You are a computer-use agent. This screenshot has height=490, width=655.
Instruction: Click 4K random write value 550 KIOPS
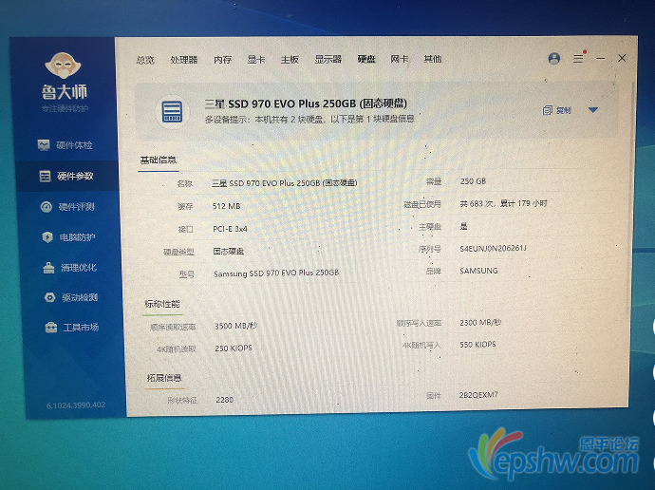coord(477,345)
